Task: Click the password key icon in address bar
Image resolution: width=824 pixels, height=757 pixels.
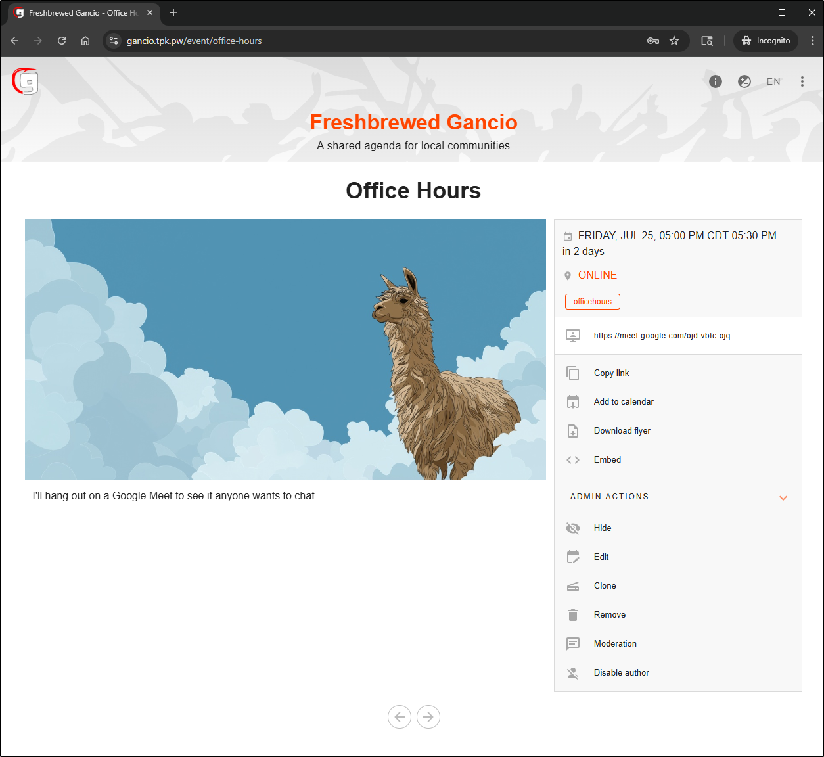Action: [653, 41]
